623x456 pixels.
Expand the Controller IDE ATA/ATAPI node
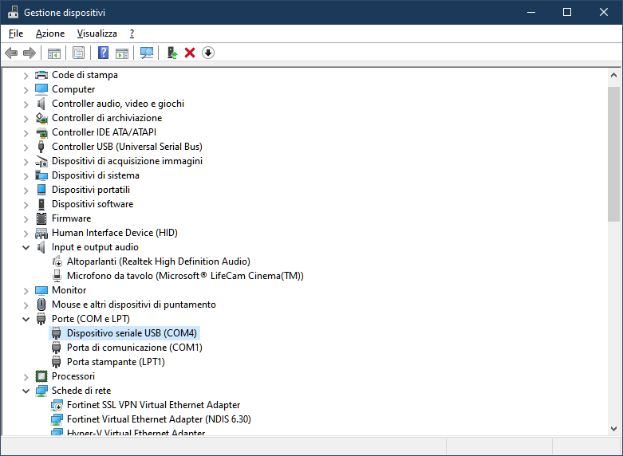pyautogui.click(x=26, y=133)
